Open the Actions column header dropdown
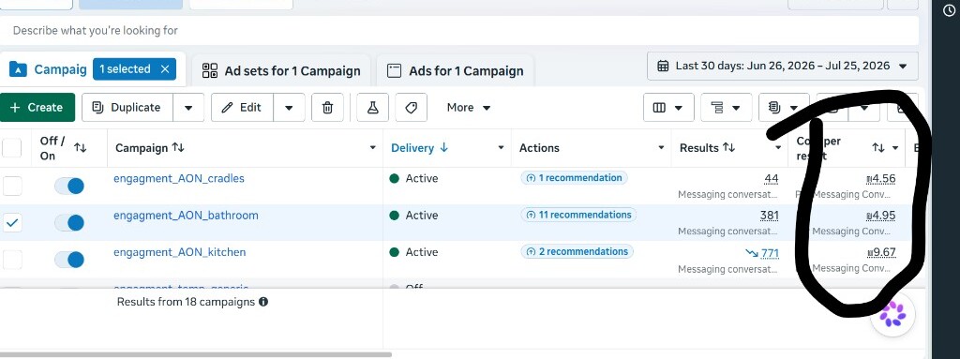This screenshot has width=960, height=359. 661,148
